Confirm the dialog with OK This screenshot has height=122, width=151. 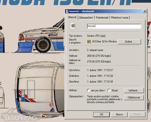(101, 114)
